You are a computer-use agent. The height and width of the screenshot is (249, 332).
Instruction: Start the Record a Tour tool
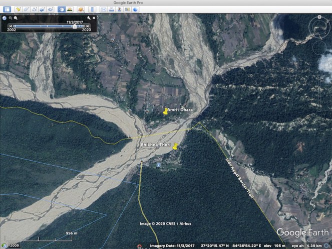coord(51,10)
